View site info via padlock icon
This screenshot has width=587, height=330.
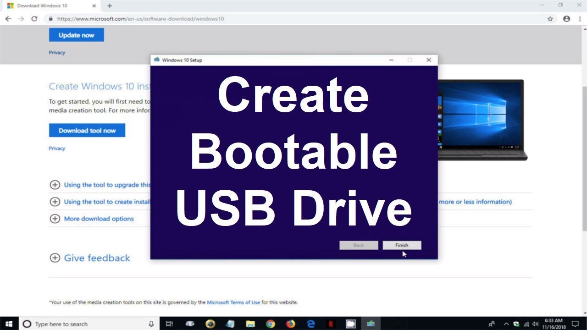[51, 19]
